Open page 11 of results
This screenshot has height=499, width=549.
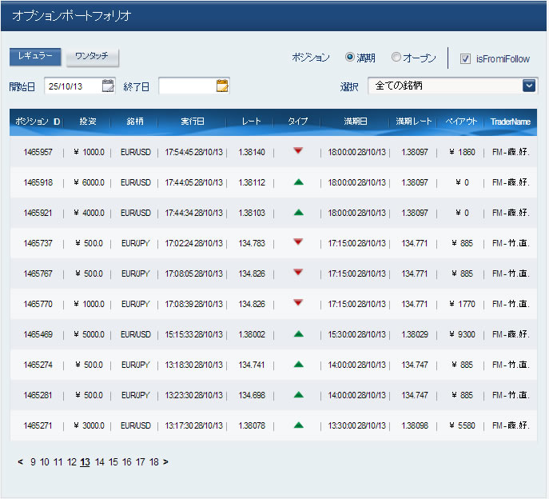point(58,462)
